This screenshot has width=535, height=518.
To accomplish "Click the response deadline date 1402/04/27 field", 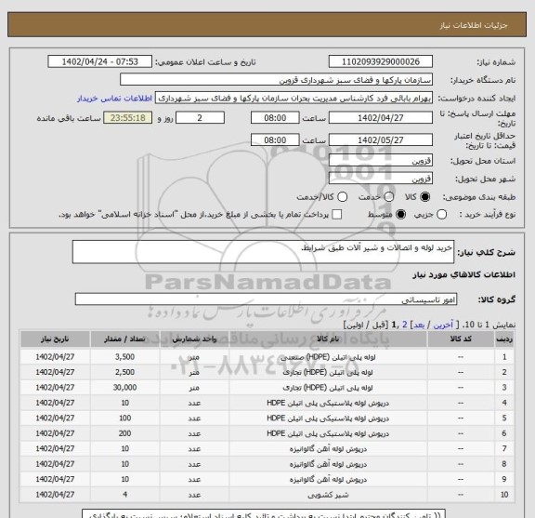I will coord(381,118).
